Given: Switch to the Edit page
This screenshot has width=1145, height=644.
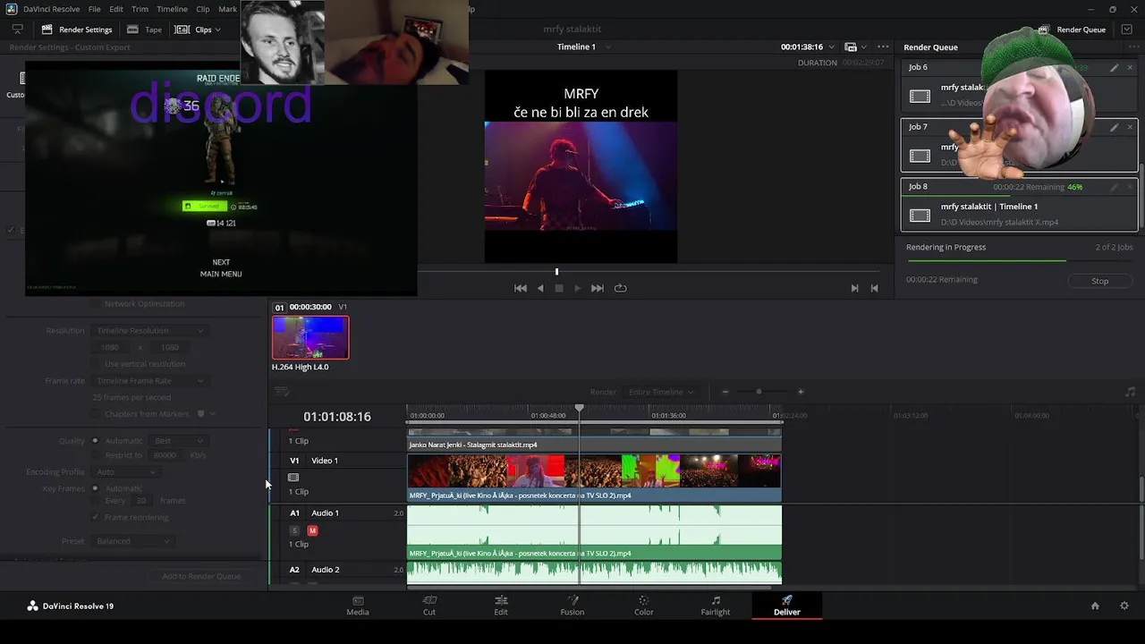Looking at the screenshot, I should tap(501, 606).
